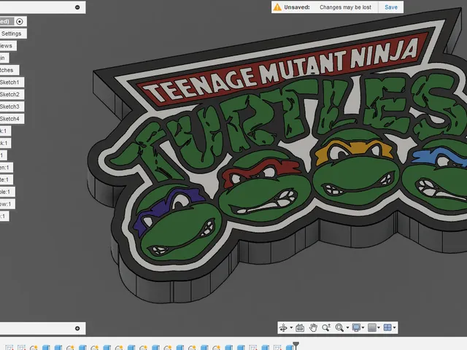Screen dimensions: 467x350
Task: Open Display Settings monitor icon
Action: pos(356,327)
